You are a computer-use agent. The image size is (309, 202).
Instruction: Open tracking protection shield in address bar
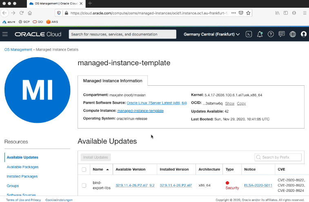tap(59, 13)
